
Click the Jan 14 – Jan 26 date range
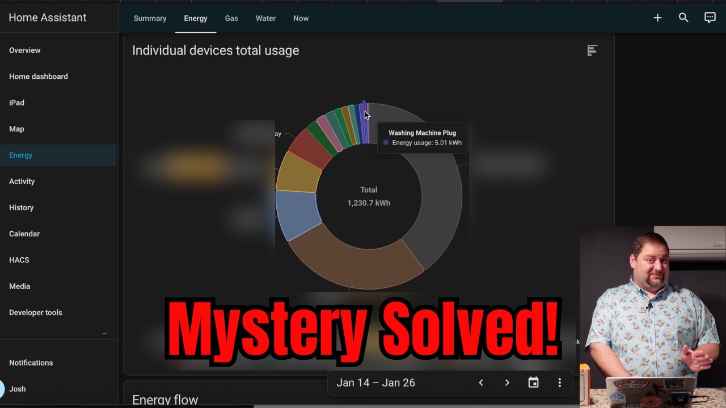tap(375, 382)
